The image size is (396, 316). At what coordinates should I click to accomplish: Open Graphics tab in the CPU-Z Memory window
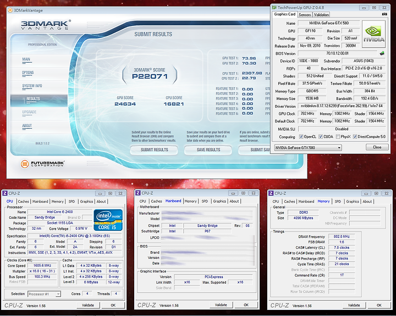(x=353, y=201)
